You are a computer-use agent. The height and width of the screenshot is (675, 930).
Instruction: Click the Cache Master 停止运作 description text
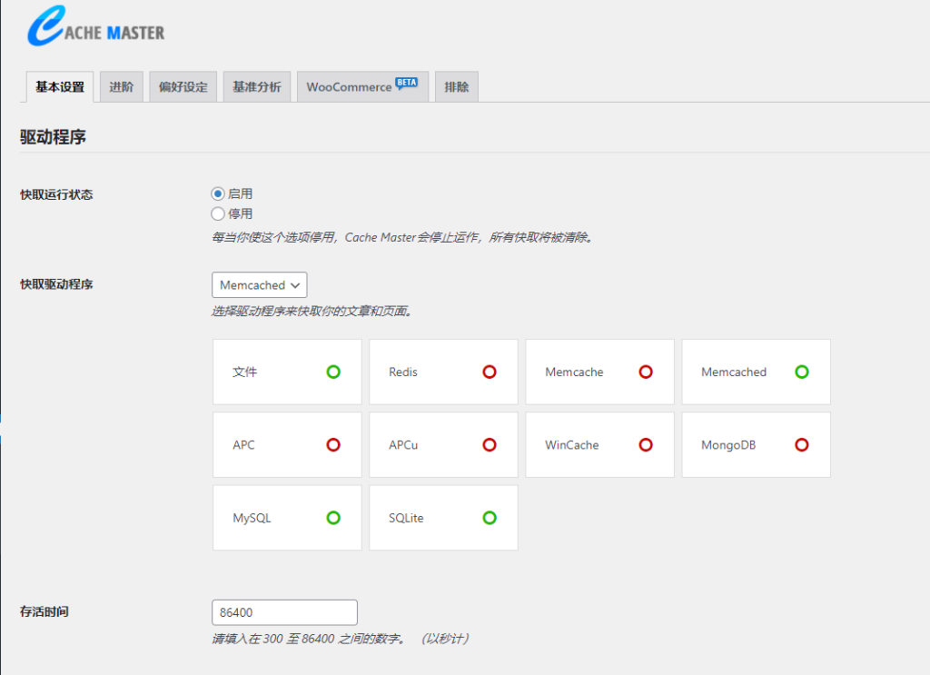pyautogui.click(x=402, y=237)
